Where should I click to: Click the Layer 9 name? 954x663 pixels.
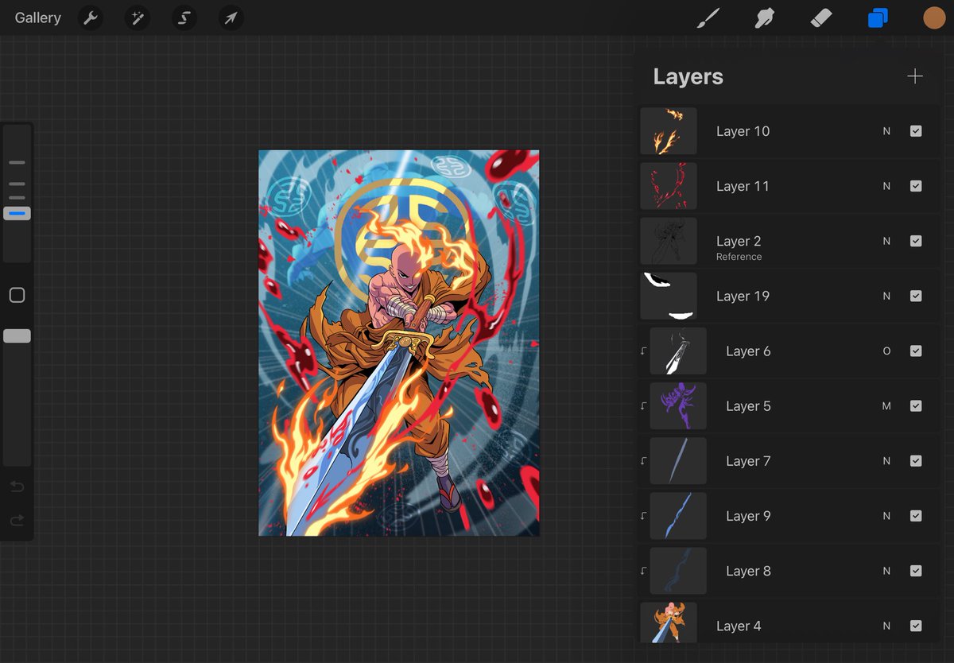pyautogui.click(x=748, y=516)
